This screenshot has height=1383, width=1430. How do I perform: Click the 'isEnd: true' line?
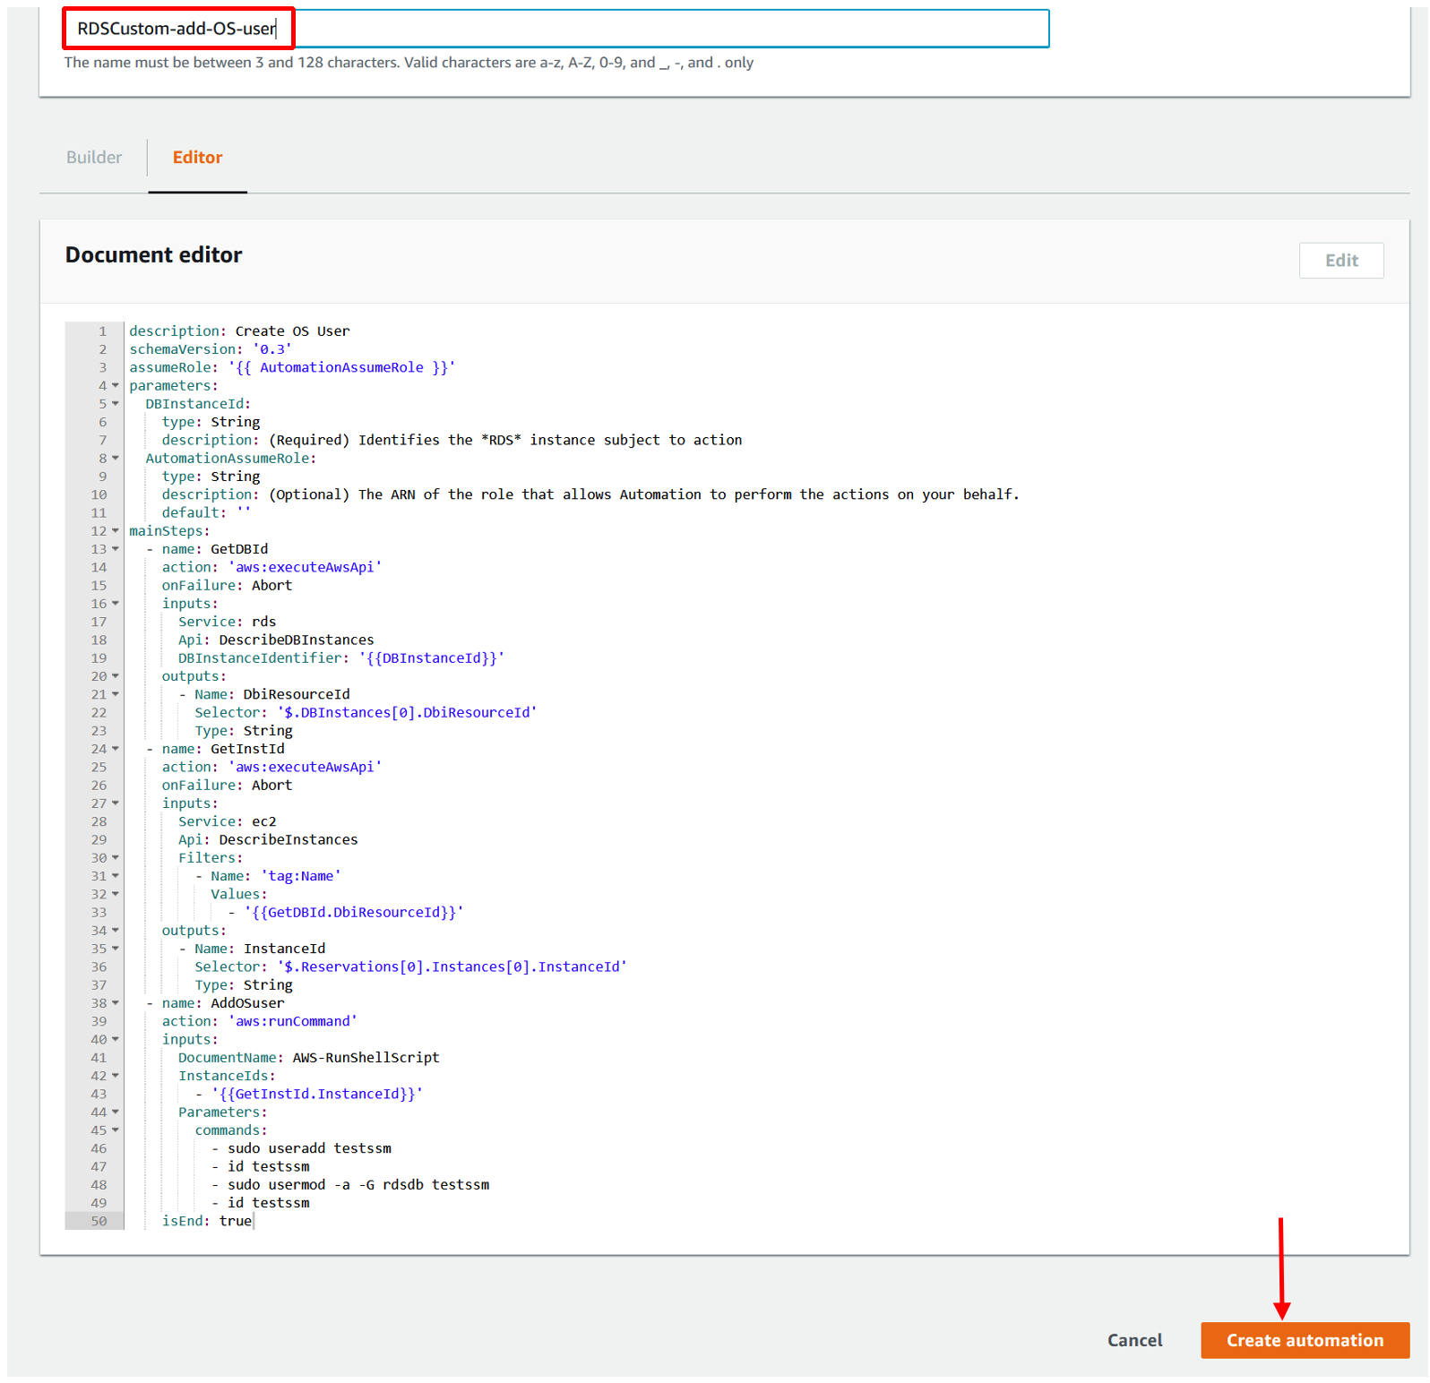(207, 1221)
